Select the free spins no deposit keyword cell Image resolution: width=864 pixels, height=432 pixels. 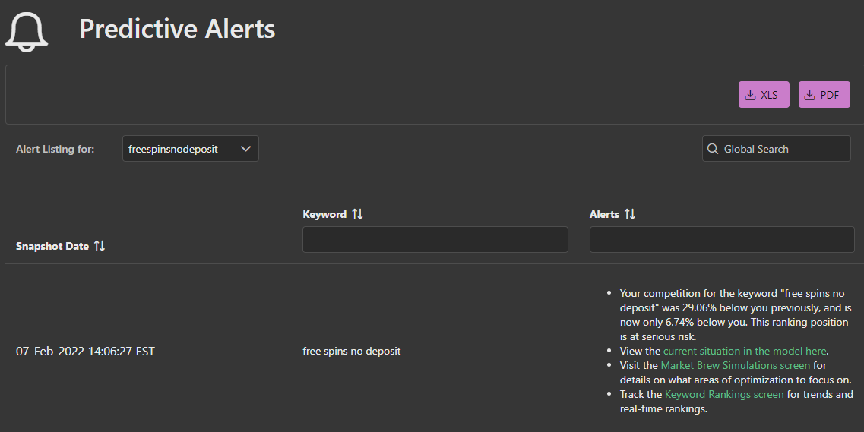pos(351,351)
